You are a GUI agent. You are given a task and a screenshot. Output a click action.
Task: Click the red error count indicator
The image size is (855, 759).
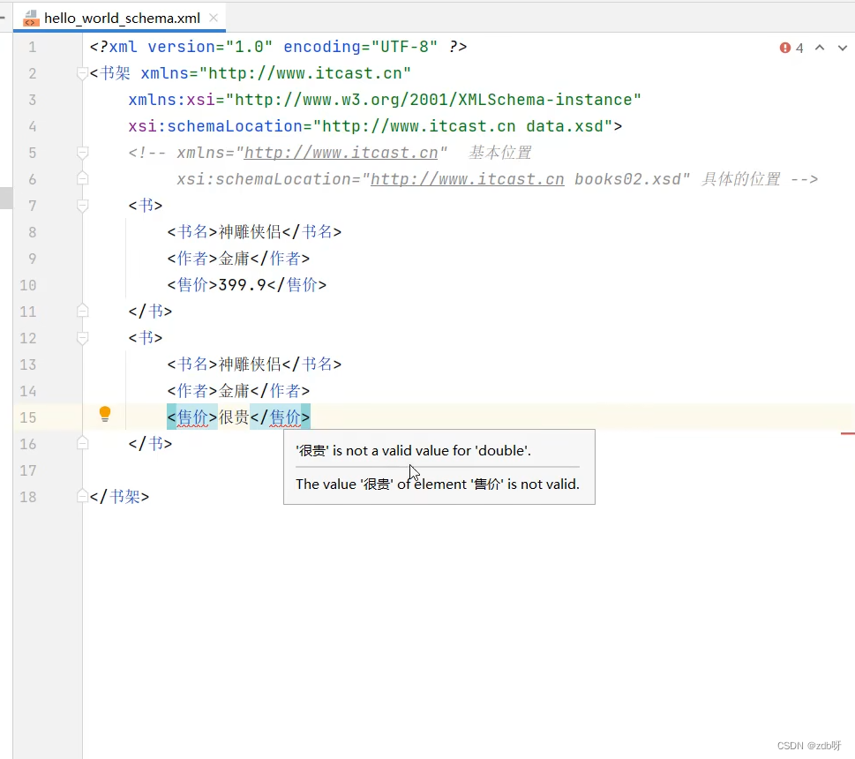[x=791, y=49]
